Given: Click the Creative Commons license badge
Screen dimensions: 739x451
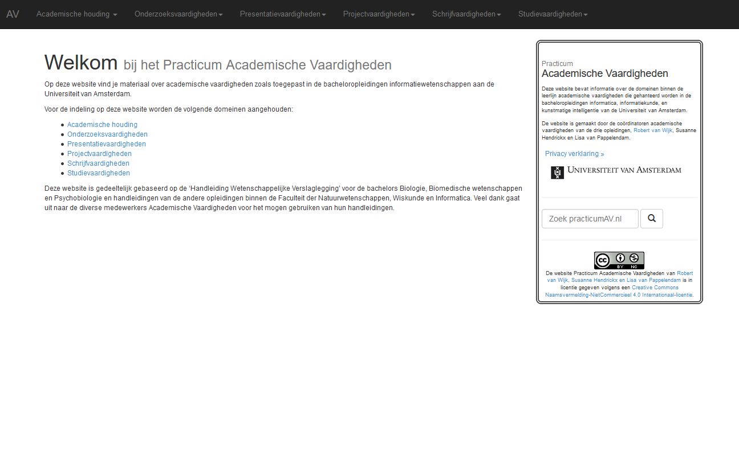Looking at the screenshot, I should 619,260.
